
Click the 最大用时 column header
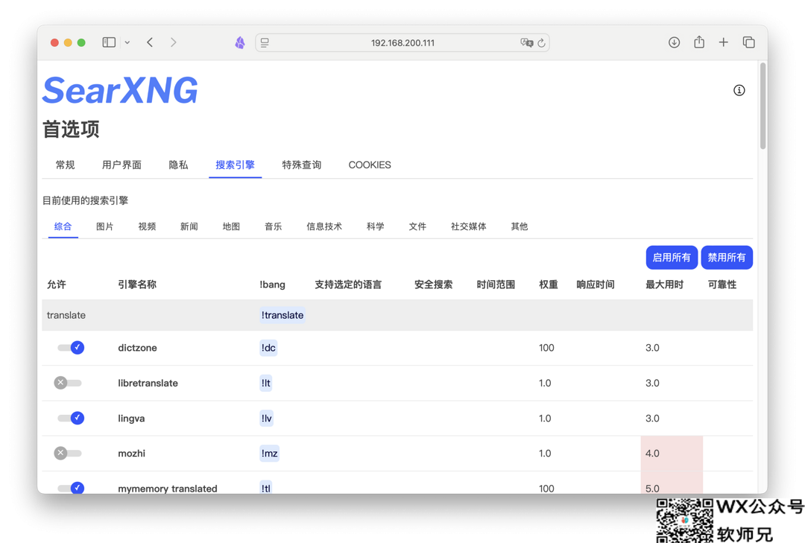pos(664,285)
